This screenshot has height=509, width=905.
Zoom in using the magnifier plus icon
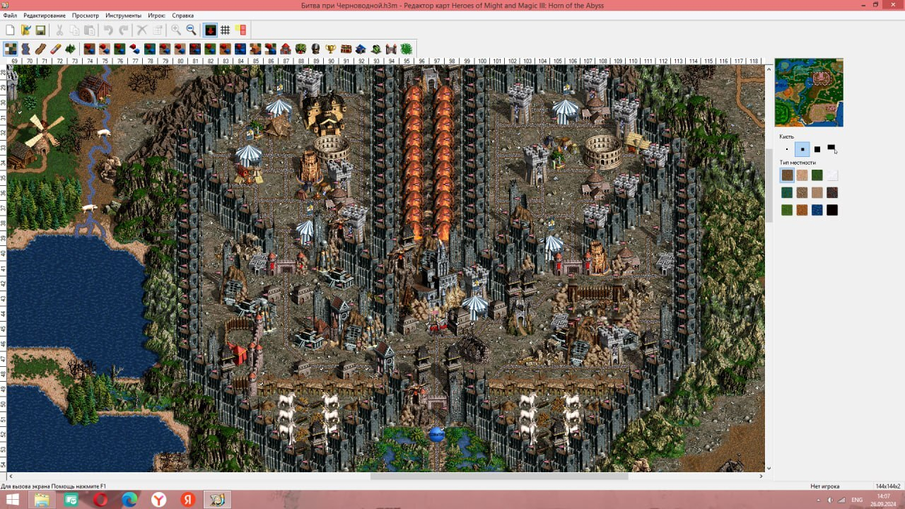click(176, 30)
